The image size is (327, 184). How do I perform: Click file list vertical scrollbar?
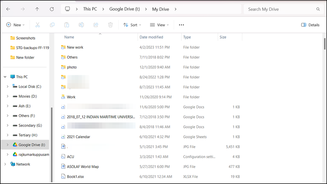pyautogui.click(x=325, y=44)
